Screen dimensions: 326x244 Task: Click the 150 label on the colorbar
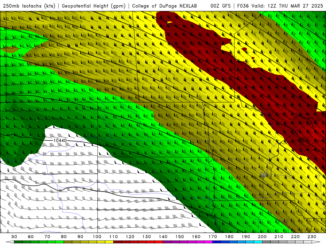[180, 237]
